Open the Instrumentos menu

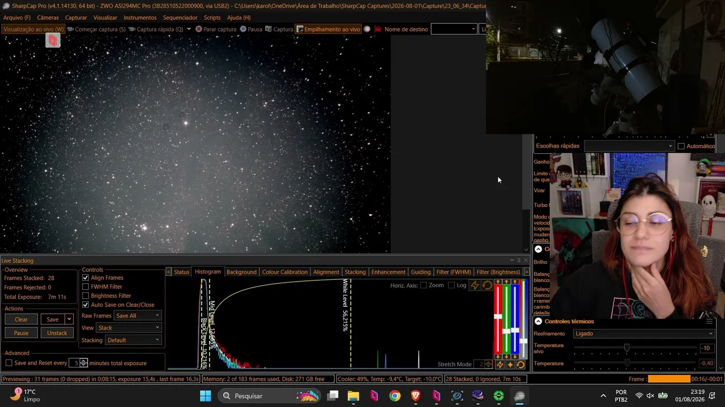click(140, 18)
